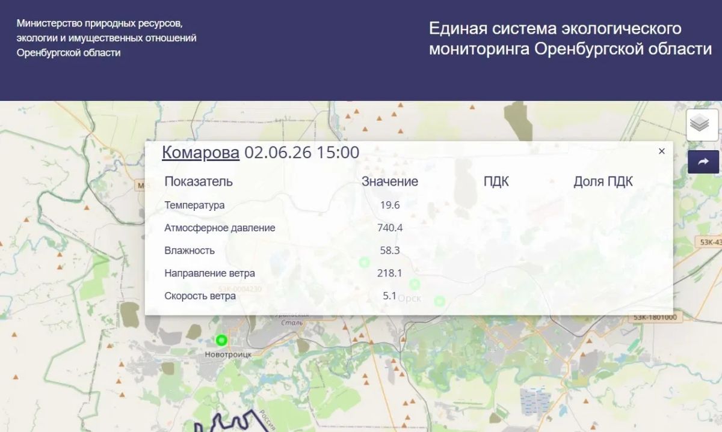Click the temperature value 19.6

pyautogui.click(x=390, y=205)
